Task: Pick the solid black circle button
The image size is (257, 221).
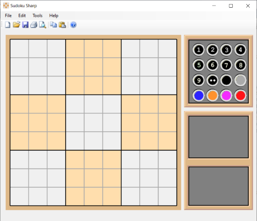Action: point(226,80)
